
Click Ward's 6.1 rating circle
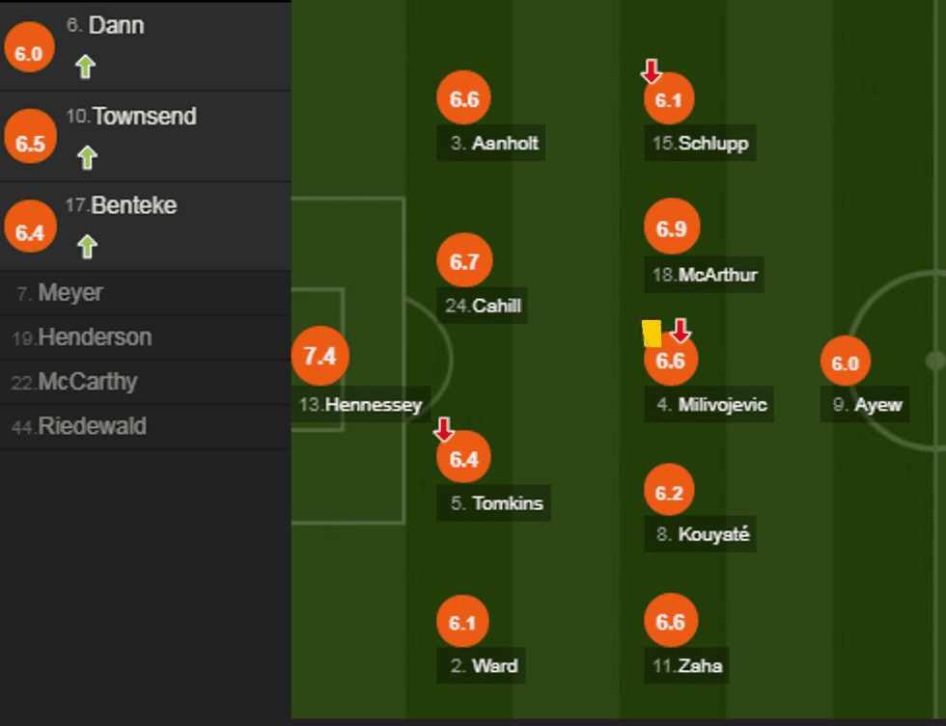pos(463,622)
